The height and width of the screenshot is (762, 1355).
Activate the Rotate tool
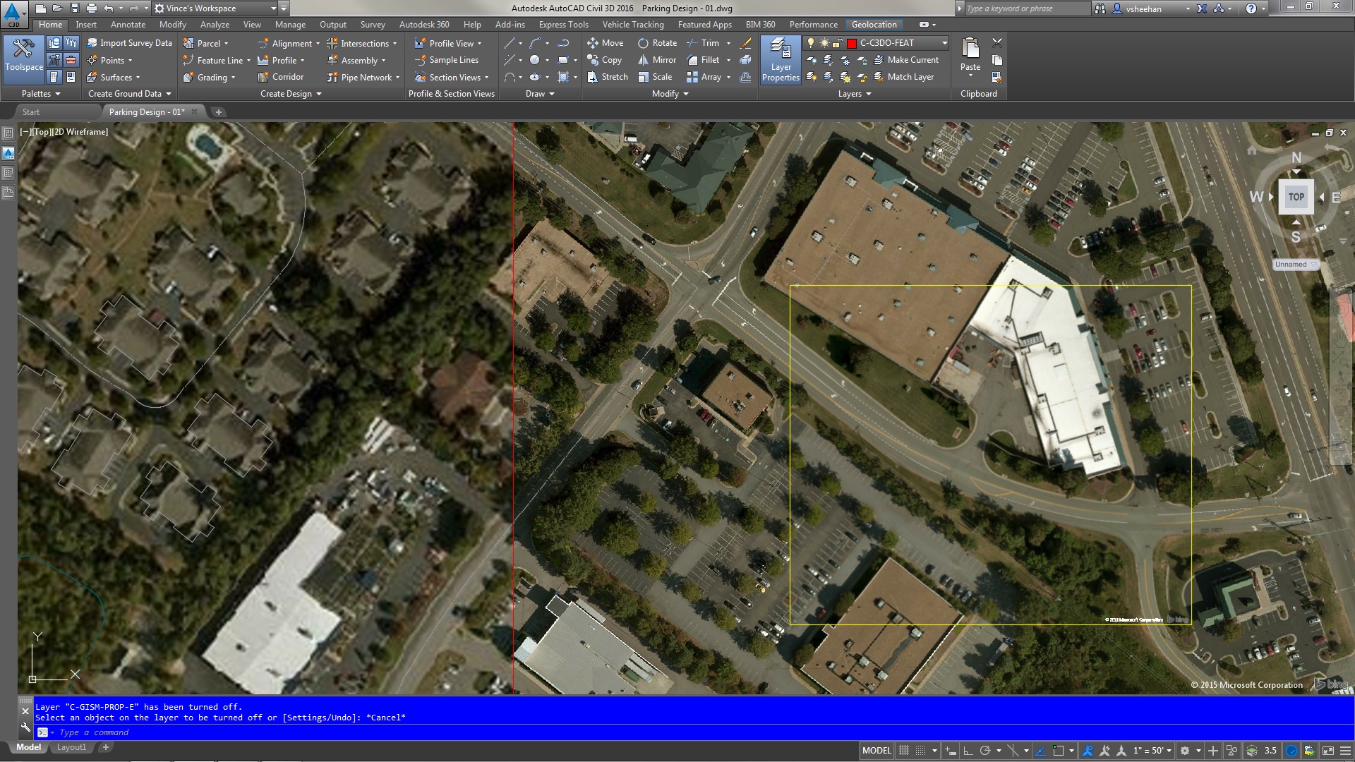(x=656, y=43)
